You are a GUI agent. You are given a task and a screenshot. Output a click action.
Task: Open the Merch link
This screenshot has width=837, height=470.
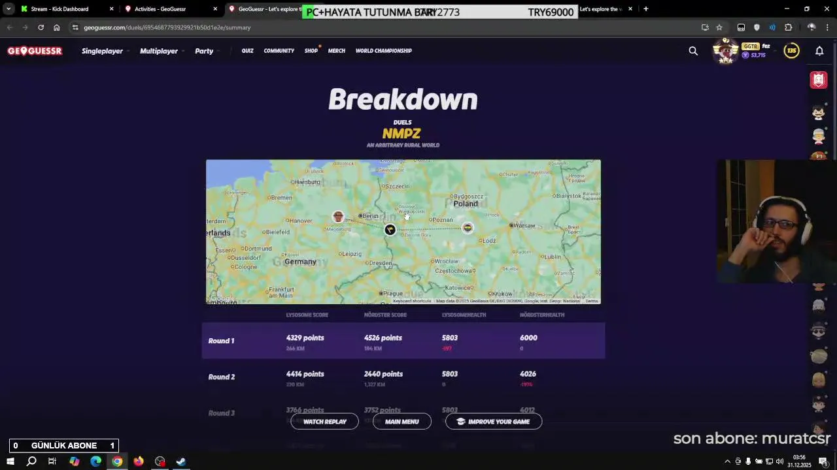(x=337, y=51)
